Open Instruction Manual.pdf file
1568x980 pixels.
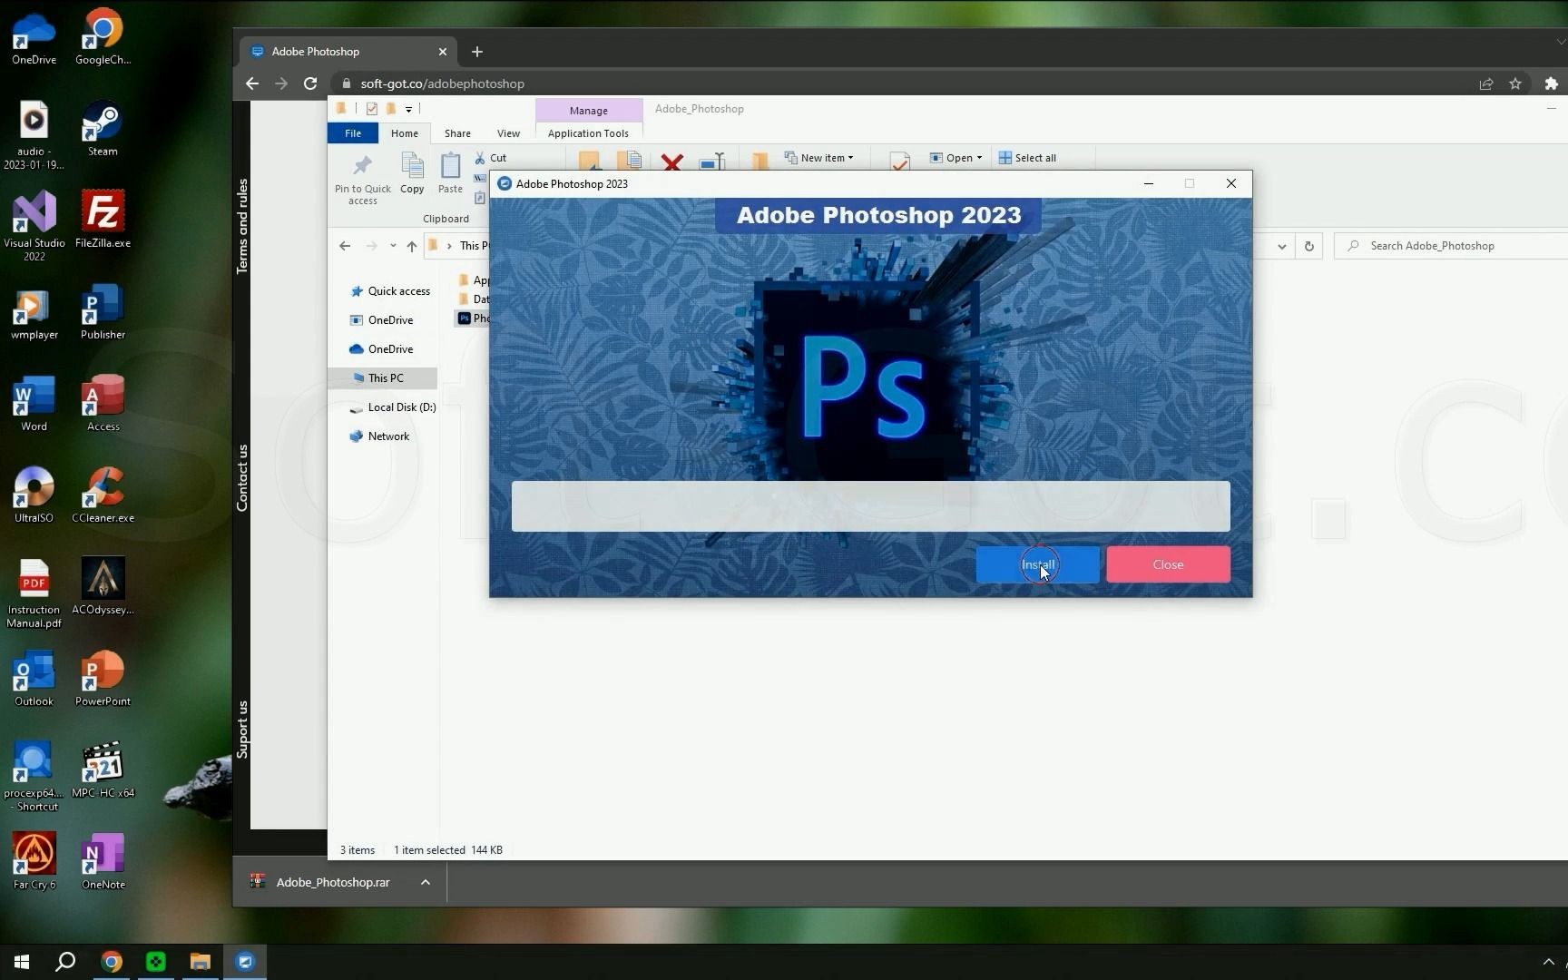pyautogui.click(x=34, y=593)
